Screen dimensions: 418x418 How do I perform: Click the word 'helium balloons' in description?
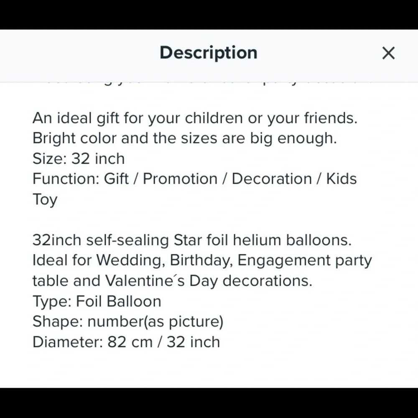click(x=292, y=240)
